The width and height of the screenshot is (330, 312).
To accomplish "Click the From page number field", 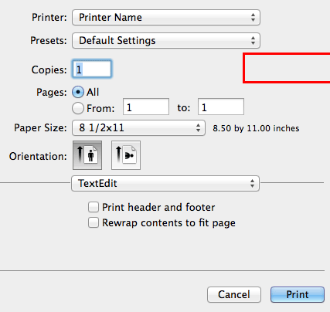I will coord(146,107).
